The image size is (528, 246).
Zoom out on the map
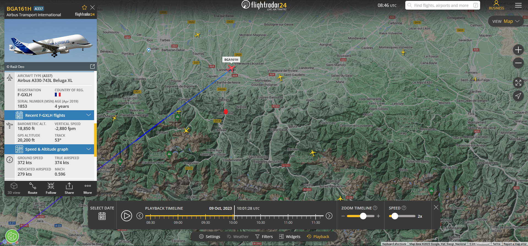point(518,63)
